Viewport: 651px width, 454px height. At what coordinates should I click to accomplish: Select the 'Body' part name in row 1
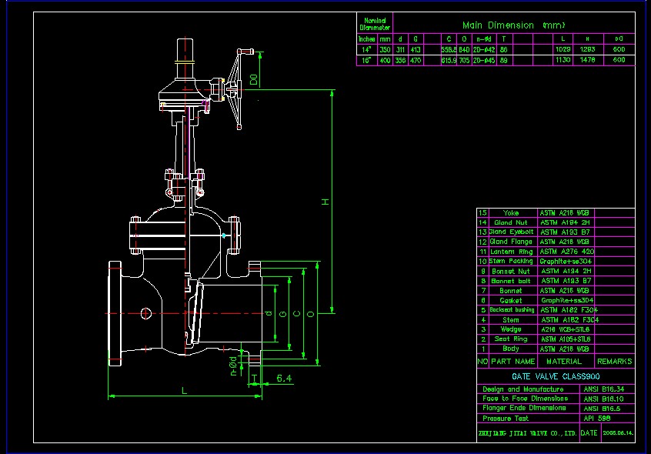pyautogui.click(x=511, y=349)
